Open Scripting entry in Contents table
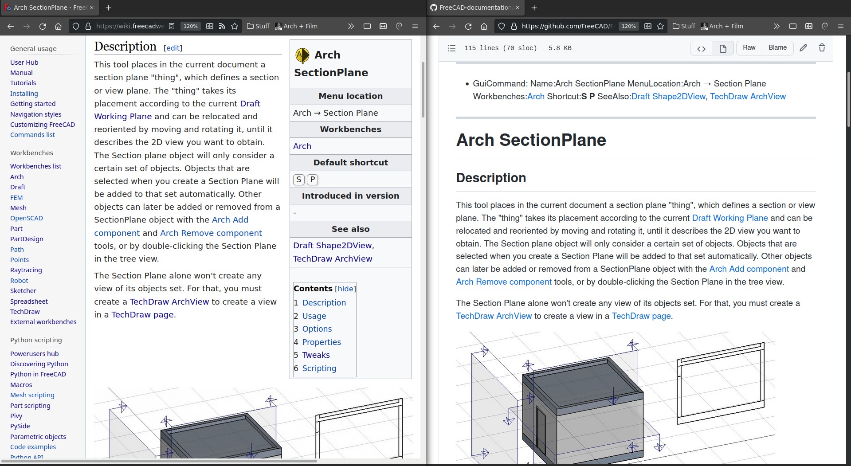The image size is (851, 466). tap(319, 368)
